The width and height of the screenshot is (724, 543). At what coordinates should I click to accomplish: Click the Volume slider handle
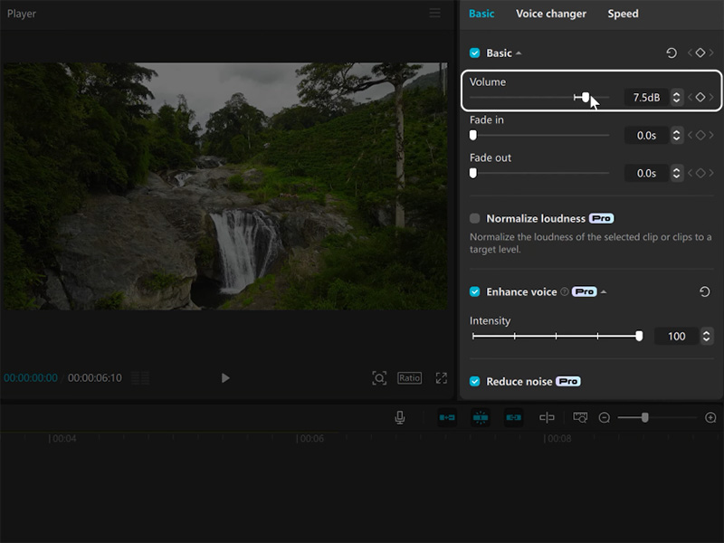click(586, 97)
